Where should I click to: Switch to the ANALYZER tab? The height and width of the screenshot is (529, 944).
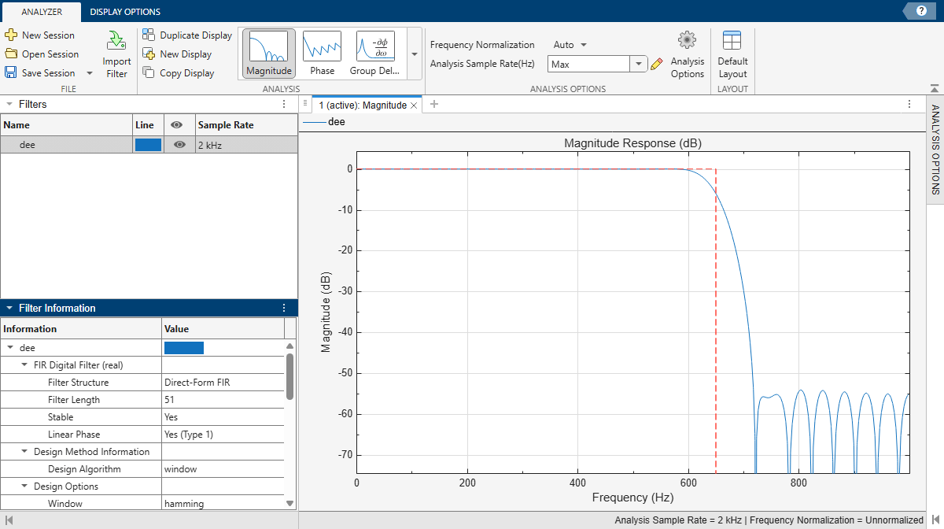(x=42, y=12)
